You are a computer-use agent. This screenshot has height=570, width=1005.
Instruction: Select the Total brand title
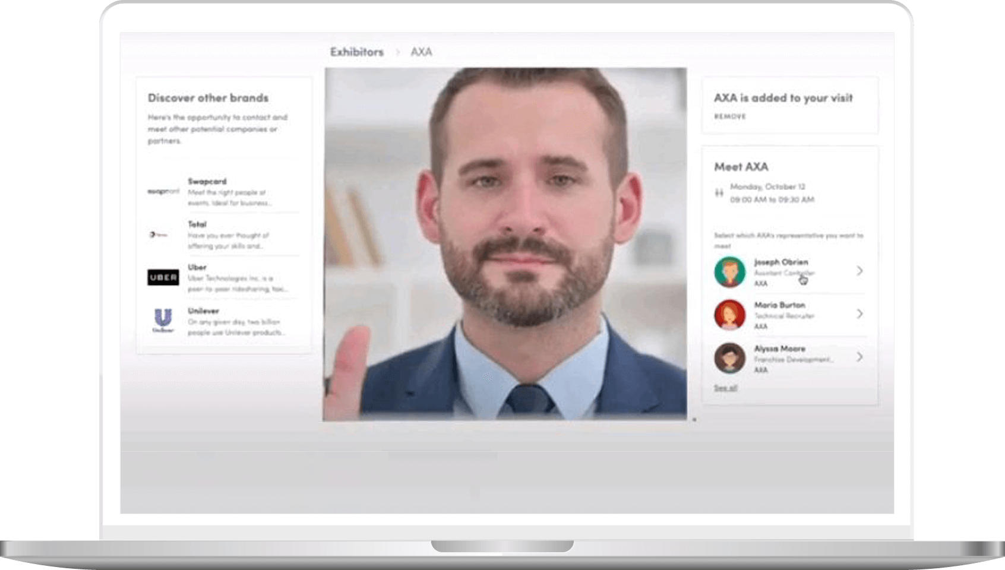point(197,224)
